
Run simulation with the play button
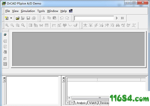point(117,18)
